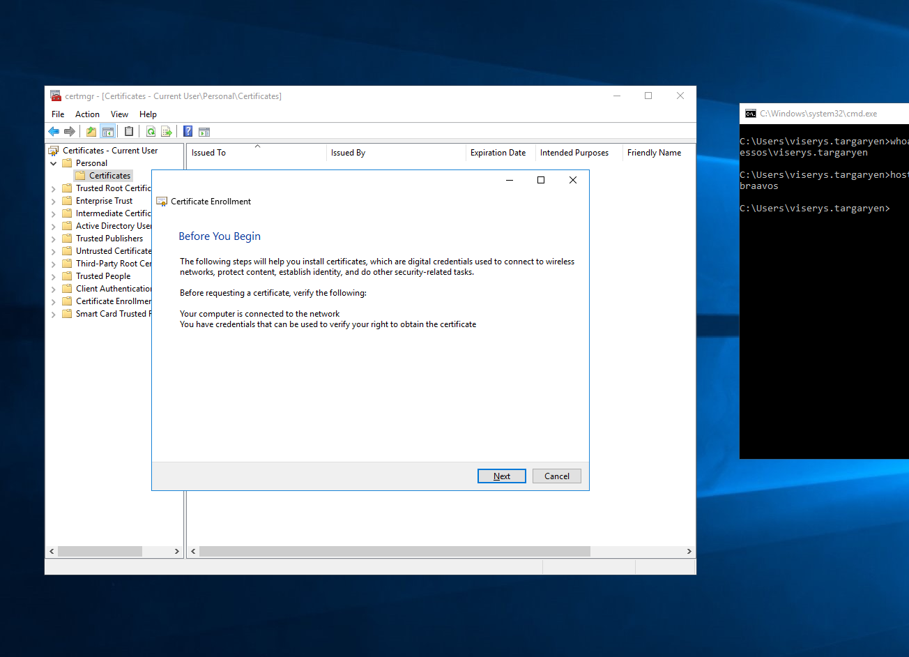Image resolution: width=909 pixels, height=657 pixels.
Task: Click 'braavos' output in cmd window
Action: (x=759, y=186)
